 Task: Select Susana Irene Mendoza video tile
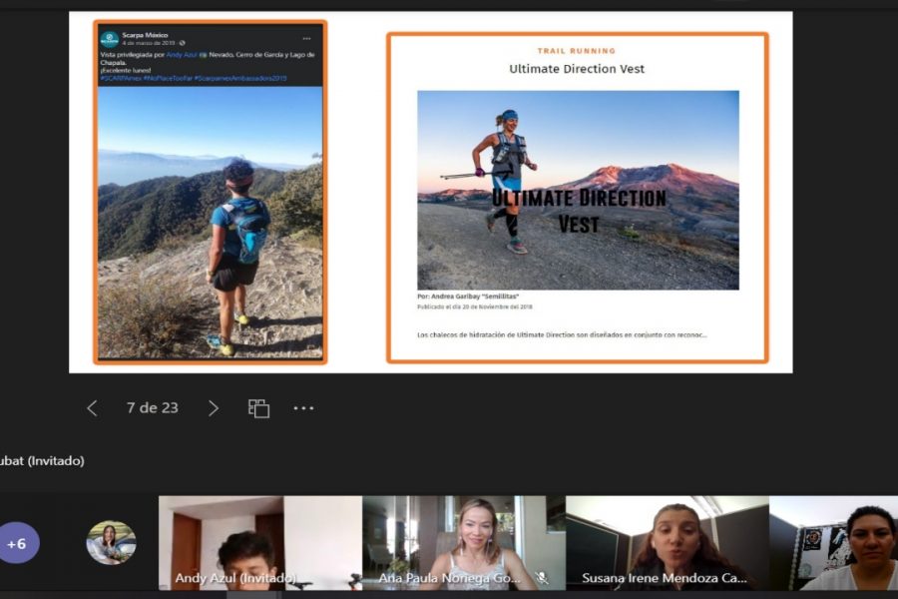tap(668, 543)
